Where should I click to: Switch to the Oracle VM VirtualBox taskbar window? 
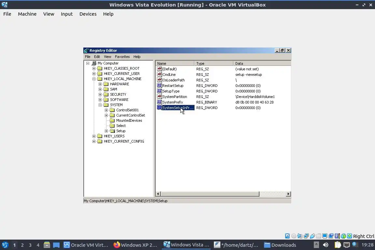(86, 245)
